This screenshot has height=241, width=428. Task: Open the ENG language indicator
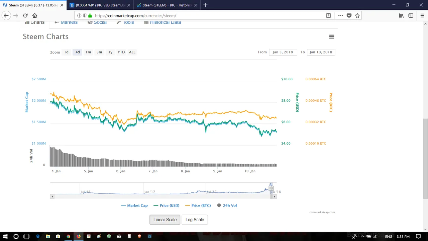point(389,236)
